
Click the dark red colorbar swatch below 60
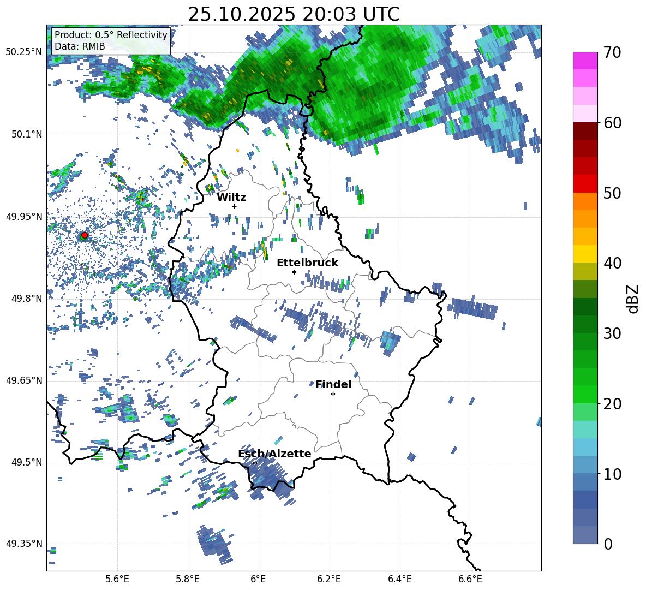click(x=585, y=131)
